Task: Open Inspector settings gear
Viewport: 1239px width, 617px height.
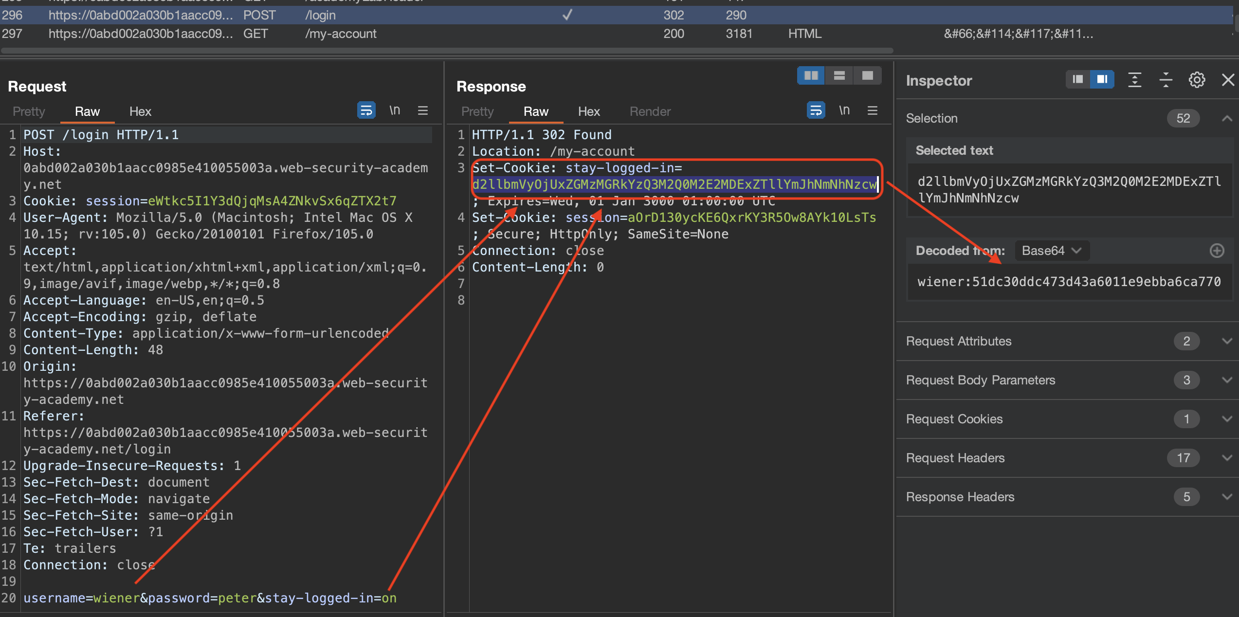Action: 1197,80
